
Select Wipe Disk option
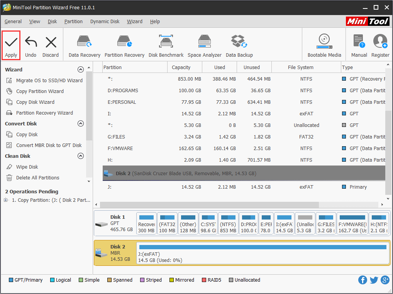pos(22,167)
